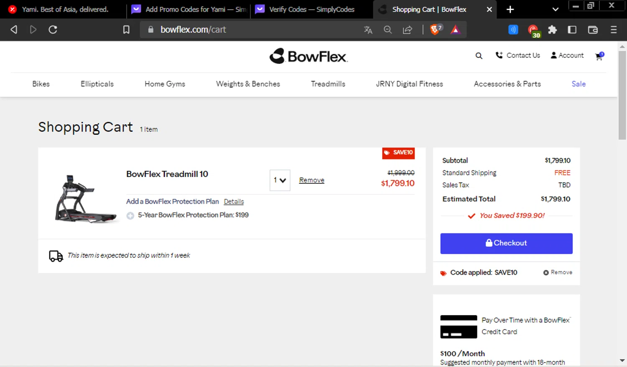Click the Estimated Total label
This screenshot has width=627, height=367.
469,199
